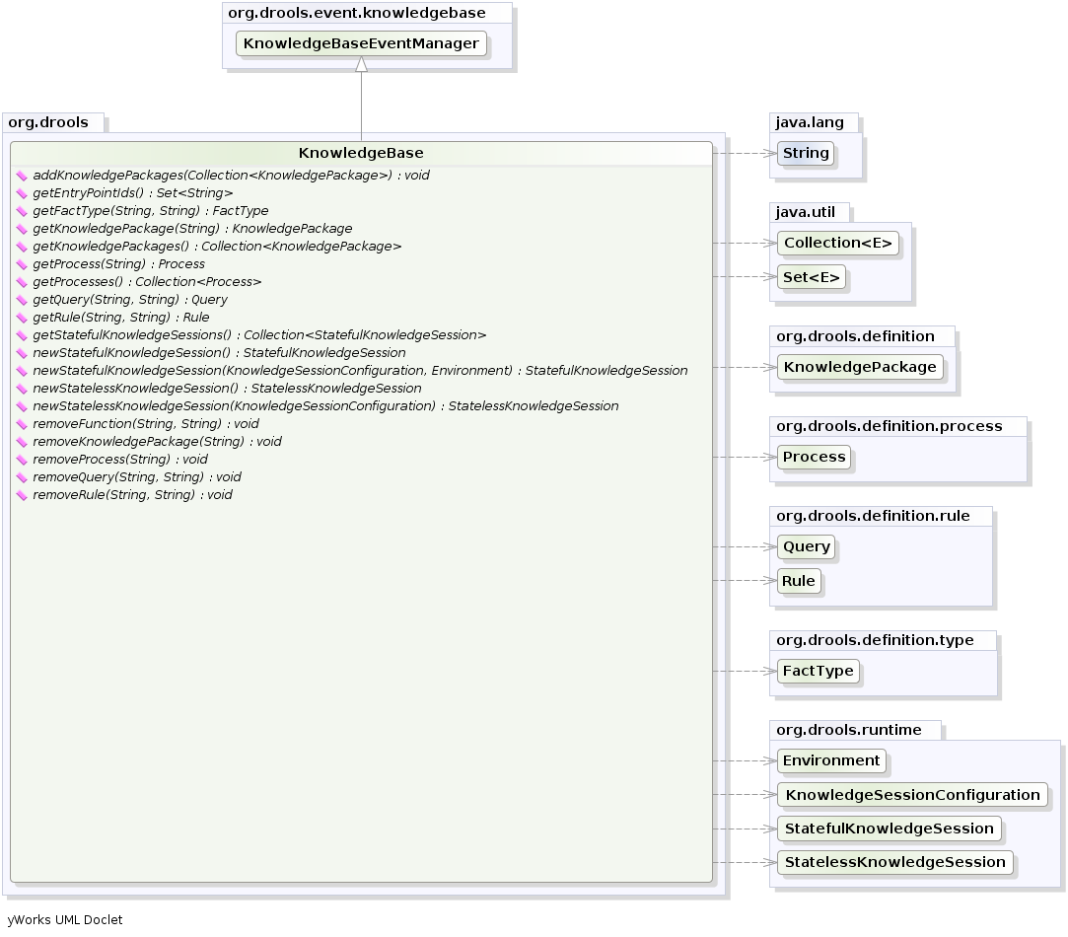Click the icon beside getStatefulKnowledgeSessions method
This screenshot has width=1068, height=937.
coord(23,335)
